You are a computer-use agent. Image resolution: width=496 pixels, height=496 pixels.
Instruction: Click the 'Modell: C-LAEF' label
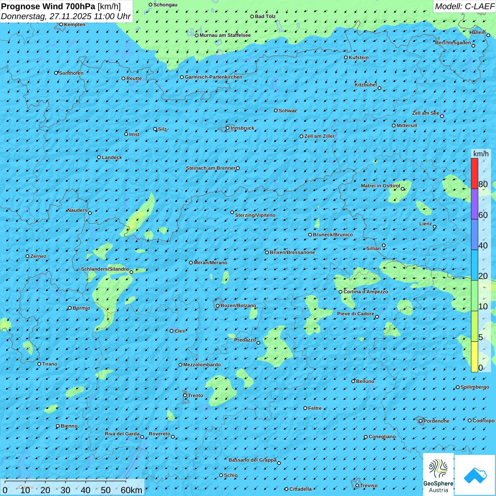[464, 6]
